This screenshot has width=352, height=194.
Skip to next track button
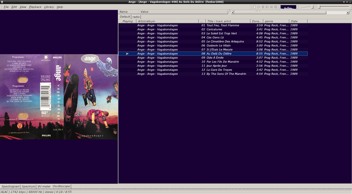[x=271, y=7]
